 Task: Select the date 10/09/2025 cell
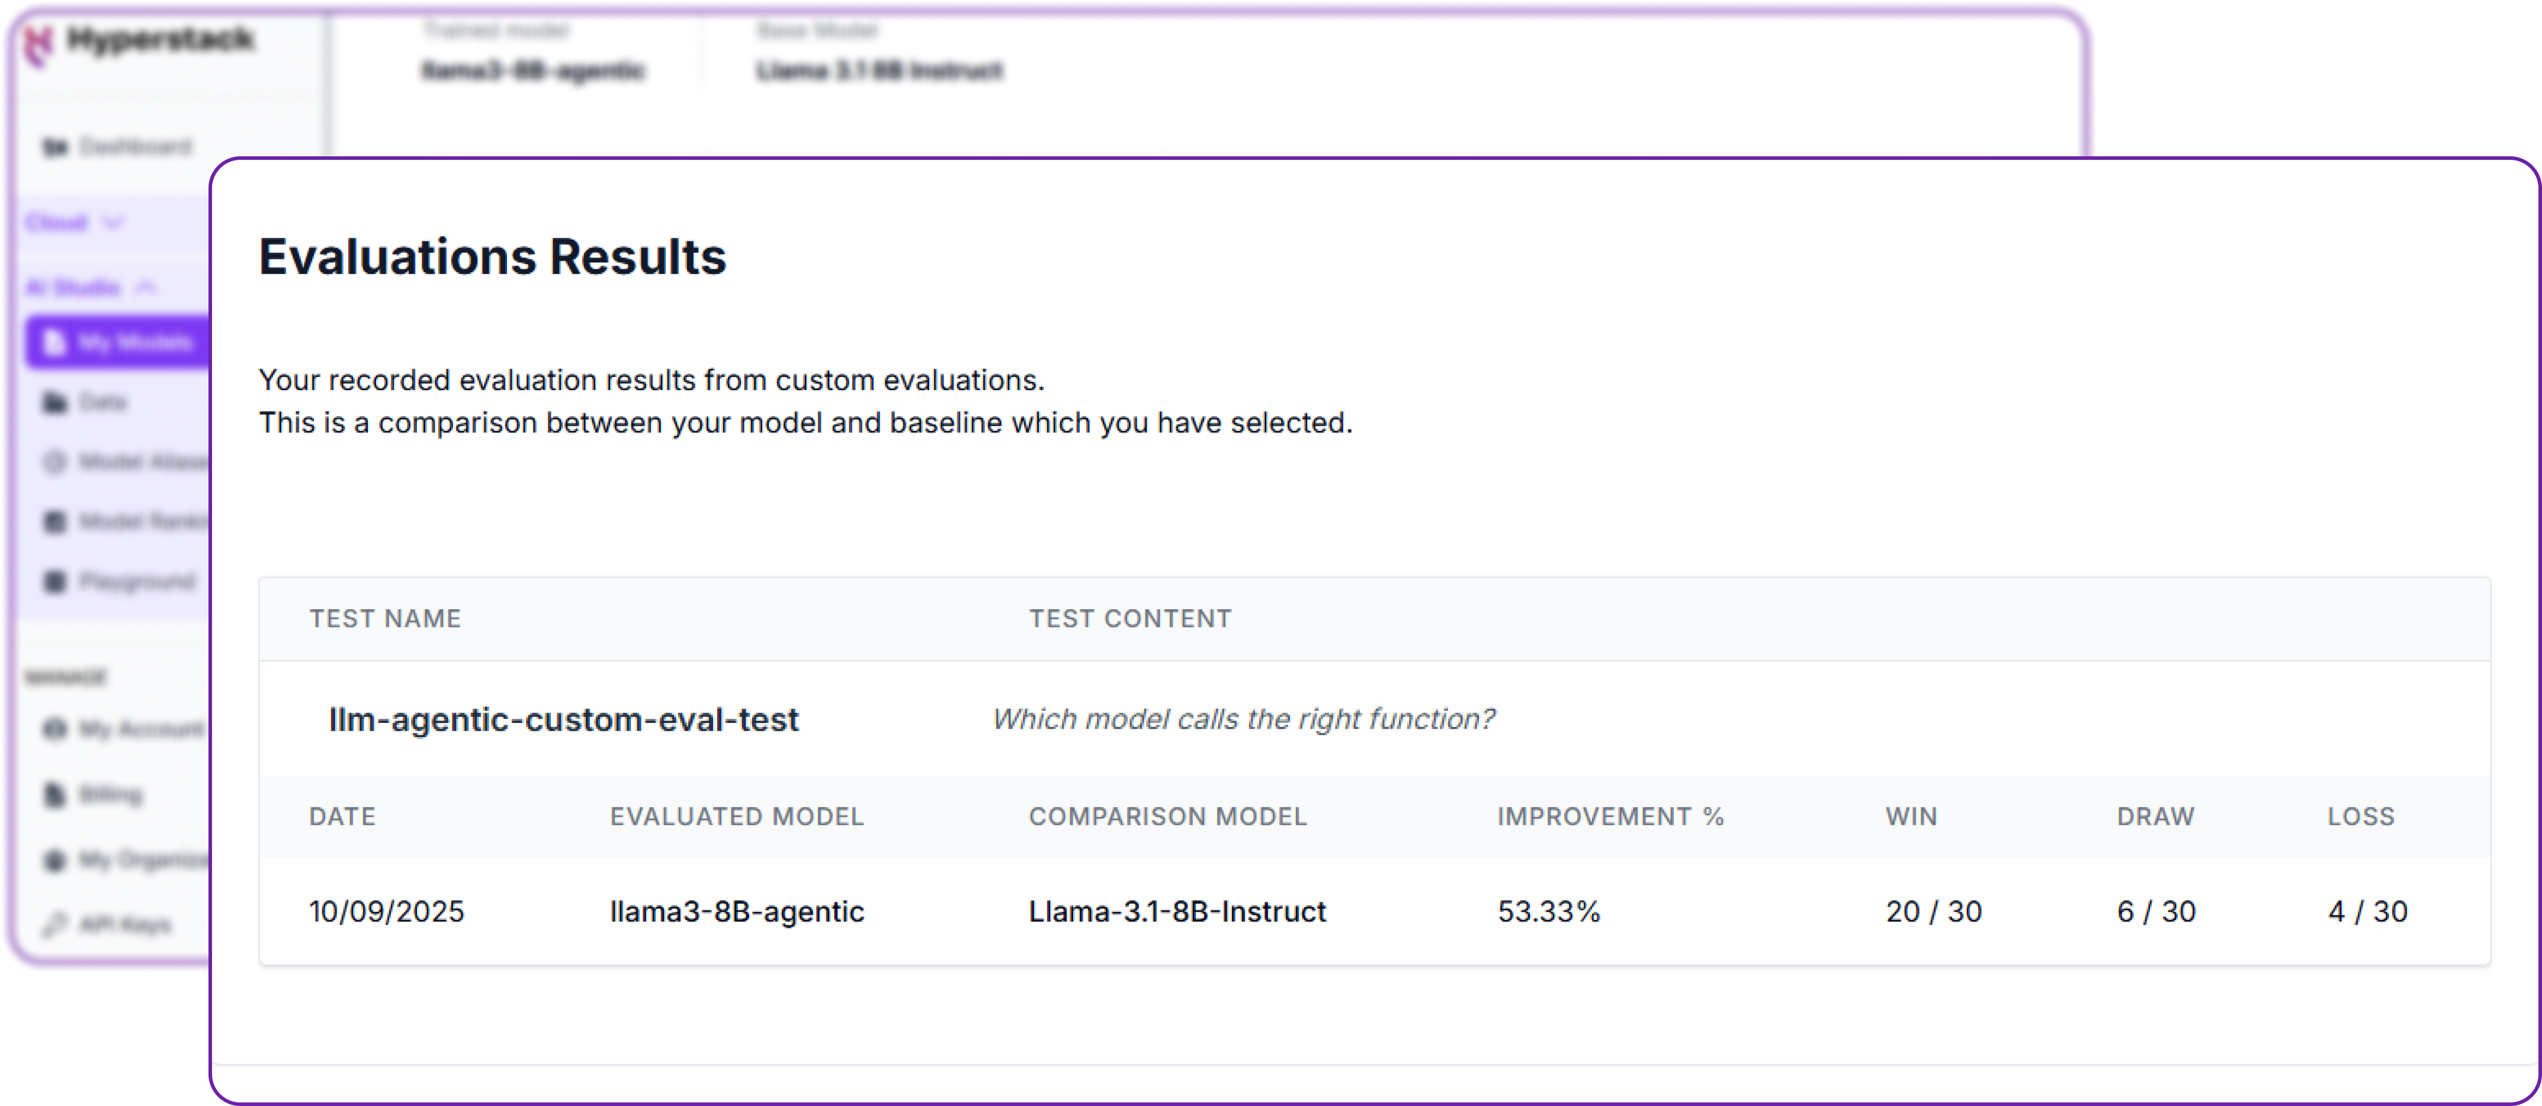tap(387, 912)
